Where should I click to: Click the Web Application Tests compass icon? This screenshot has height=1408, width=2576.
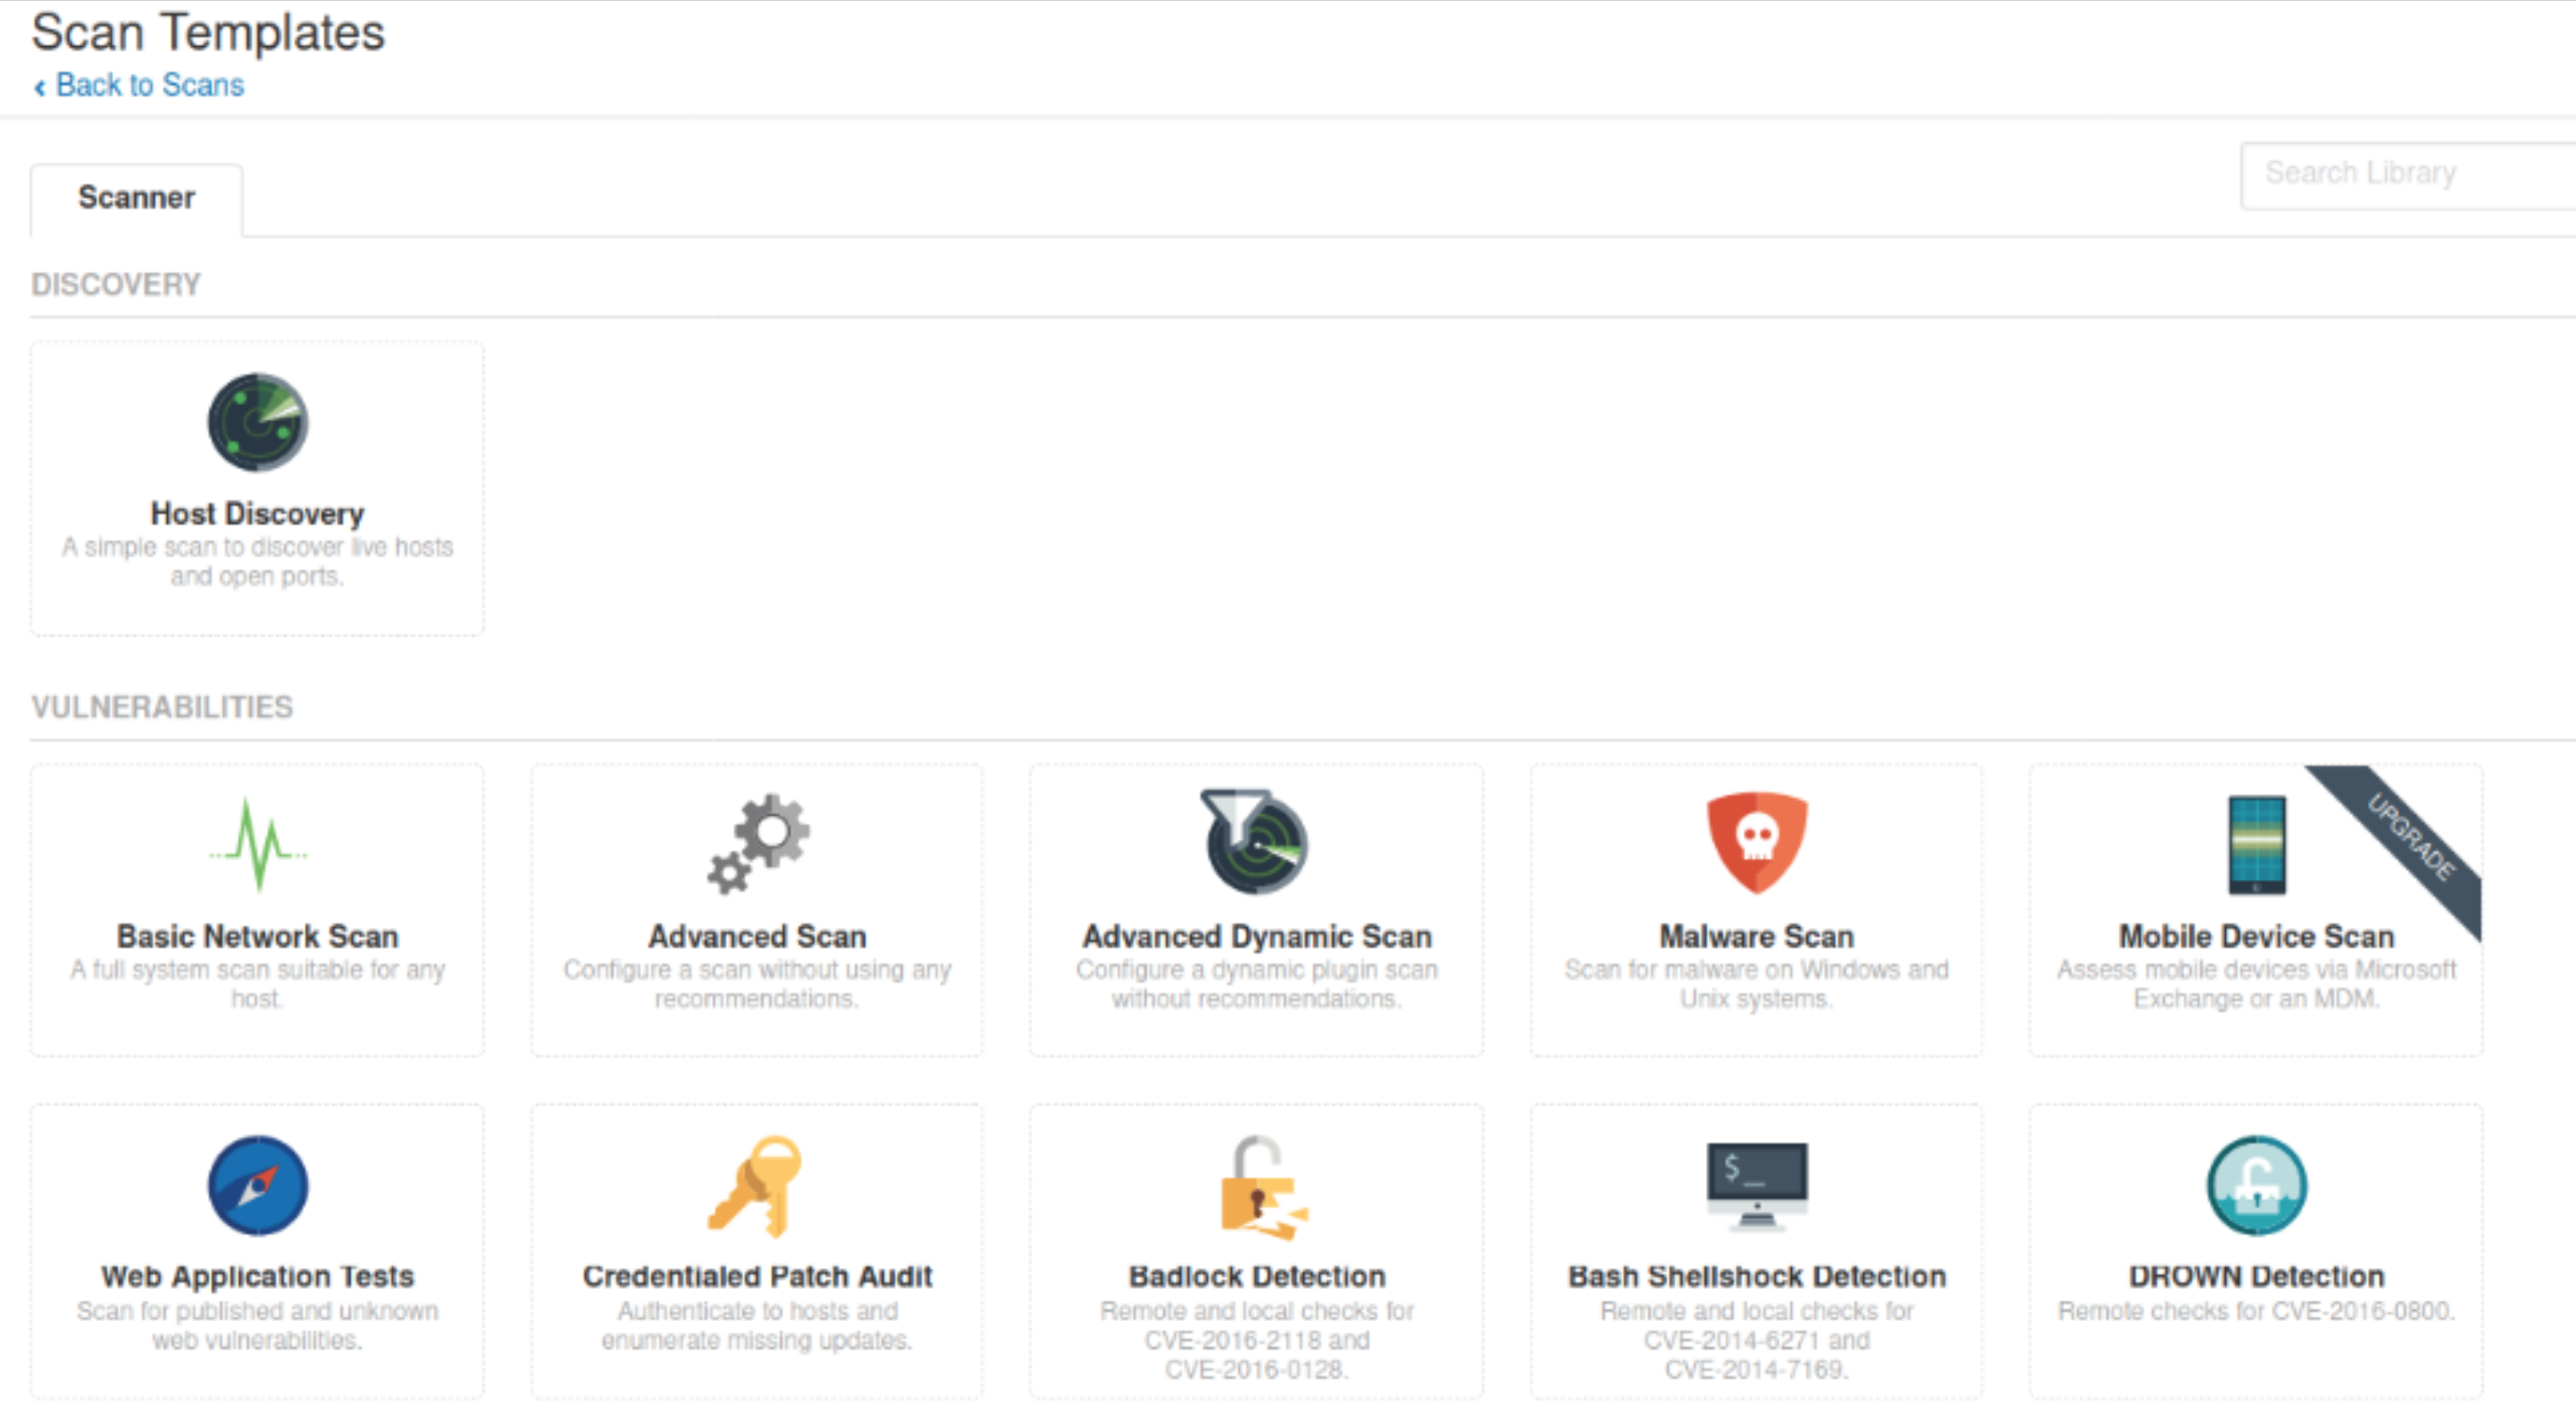click(257, 1185)
